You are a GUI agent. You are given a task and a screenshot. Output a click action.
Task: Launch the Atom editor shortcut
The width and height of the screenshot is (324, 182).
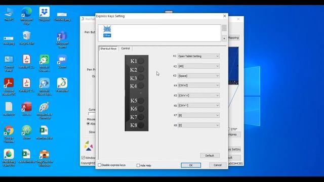[26, 132]
